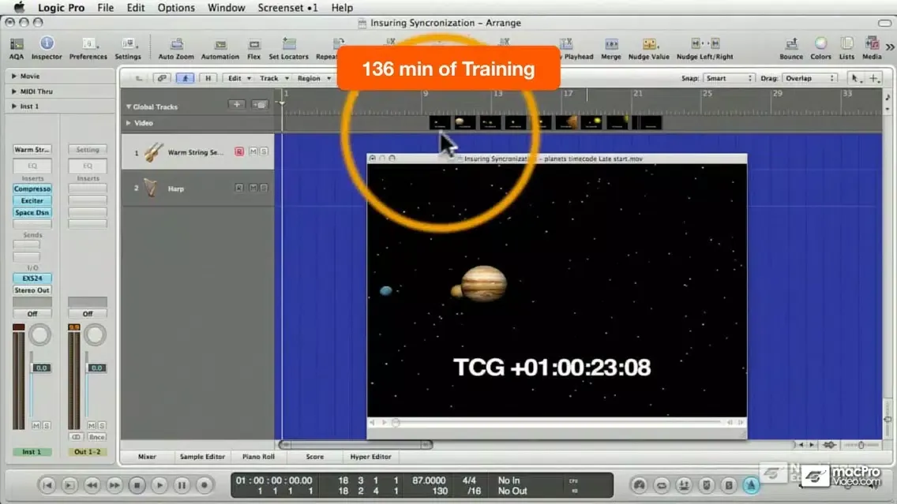This screenshot has width=897, height=504.
Task: Open the Arrange Track dropdown menu
Action: [273, 78]
